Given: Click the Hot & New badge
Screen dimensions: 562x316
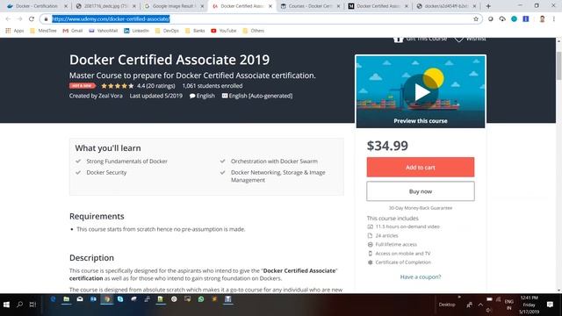Looking at the screenshot, I should click(82, 86).
